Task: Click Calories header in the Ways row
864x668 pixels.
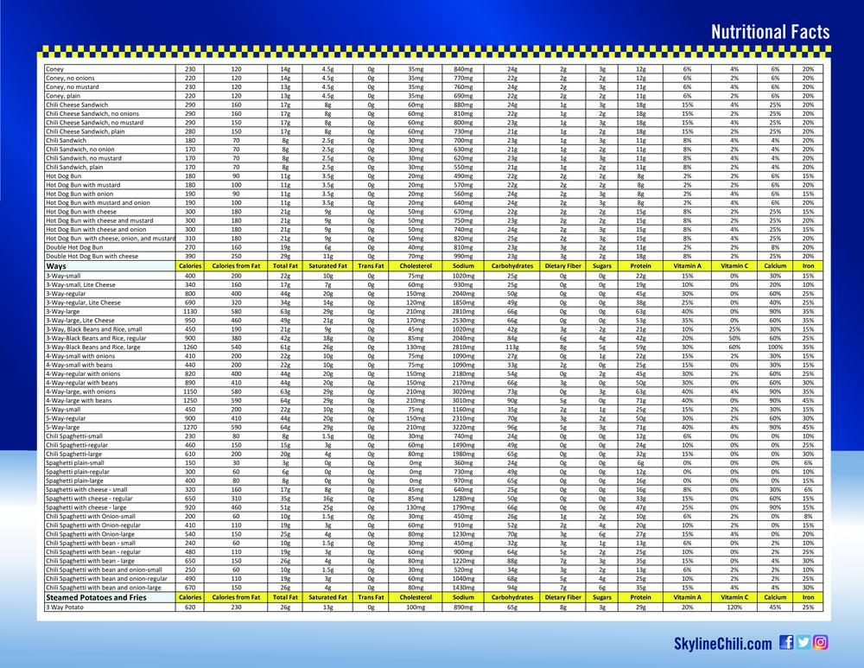Action: pos(189,266)
